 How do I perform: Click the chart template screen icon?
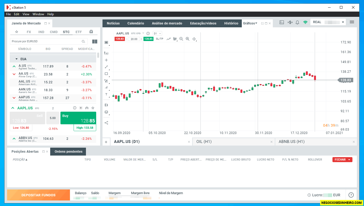106,42
